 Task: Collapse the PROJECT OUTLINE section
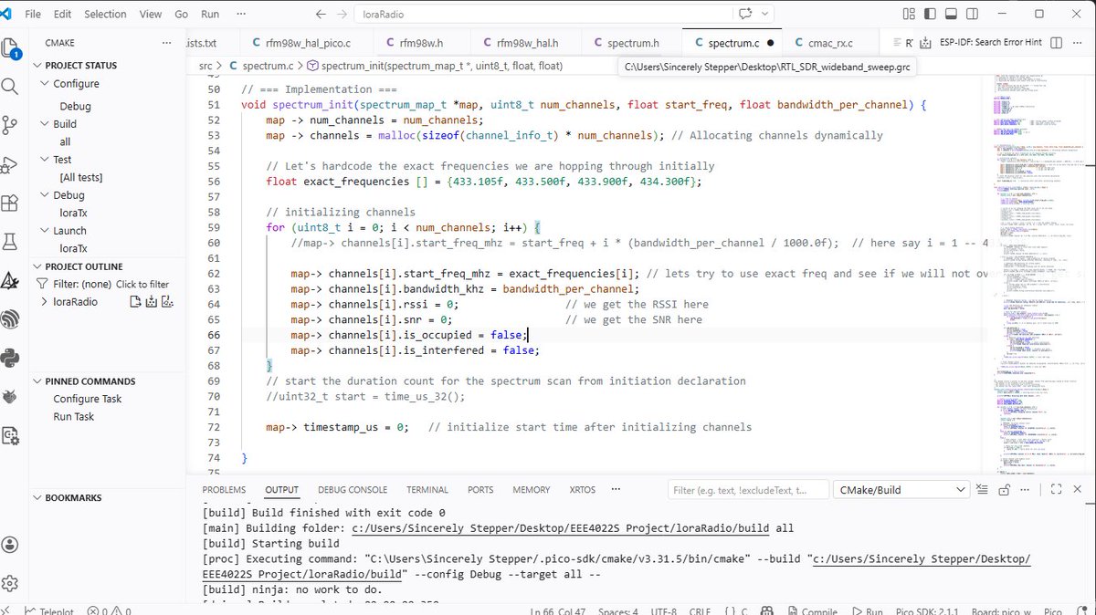(38, 266)
